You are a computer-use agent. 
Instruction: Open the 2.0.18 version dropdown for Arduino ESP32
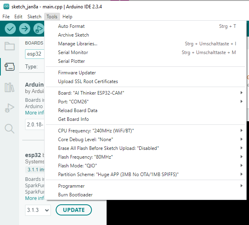(35, 124)
